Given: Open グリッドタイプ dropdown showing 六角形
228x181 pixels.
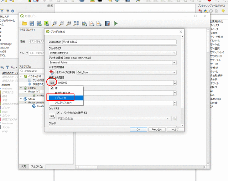Looking at the screenshot, I should pyautogui.click(x=113, y=53).
